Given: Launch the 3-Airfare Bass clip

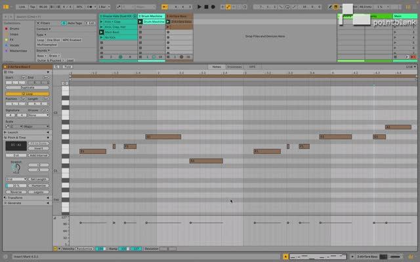Looking at the screenshot, I should [x=168, y=22].
